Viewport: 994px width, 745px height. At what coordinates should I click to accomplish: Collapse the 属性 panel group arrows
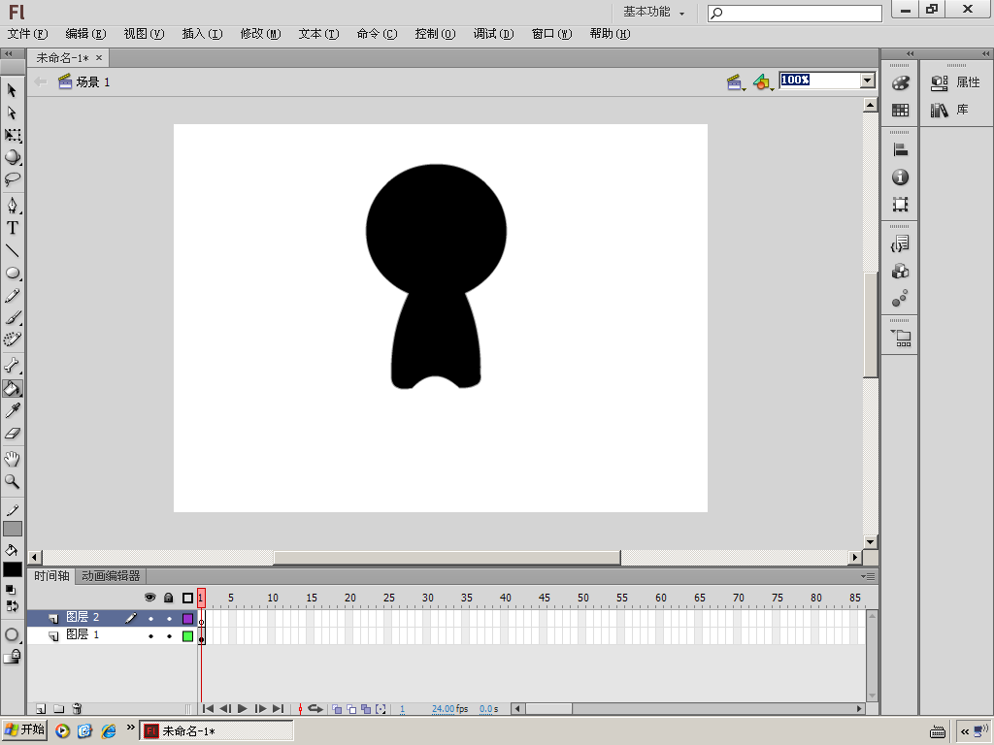coord(985,54)
